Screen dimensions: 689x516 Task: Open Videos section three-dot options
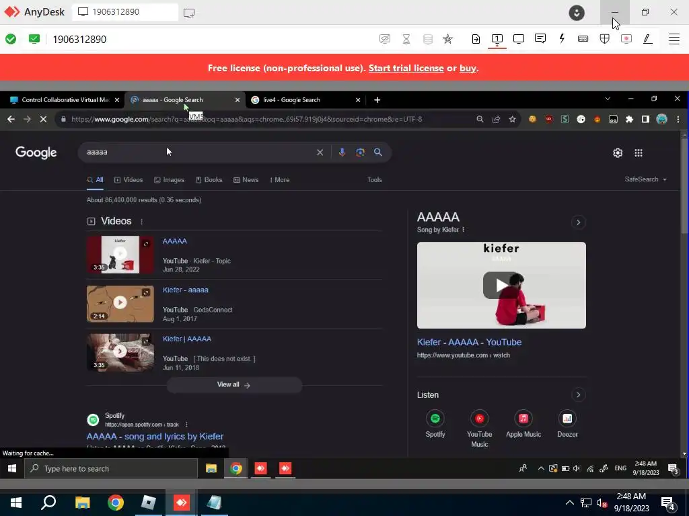(x=141, y=222)
